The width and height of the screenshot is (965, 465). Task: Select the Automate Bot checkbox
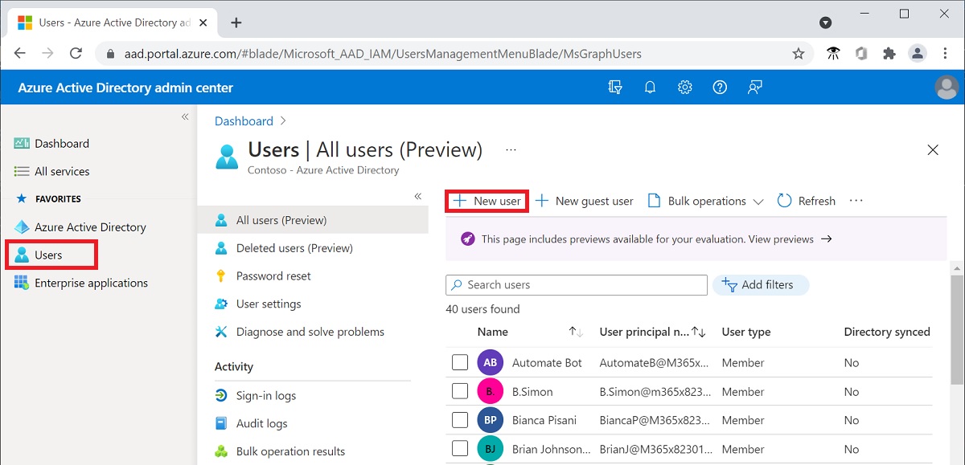(x=460, y=362)
